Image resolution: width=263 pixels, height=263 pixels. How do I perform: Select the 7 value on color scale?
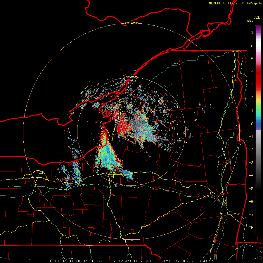(252, 33)
